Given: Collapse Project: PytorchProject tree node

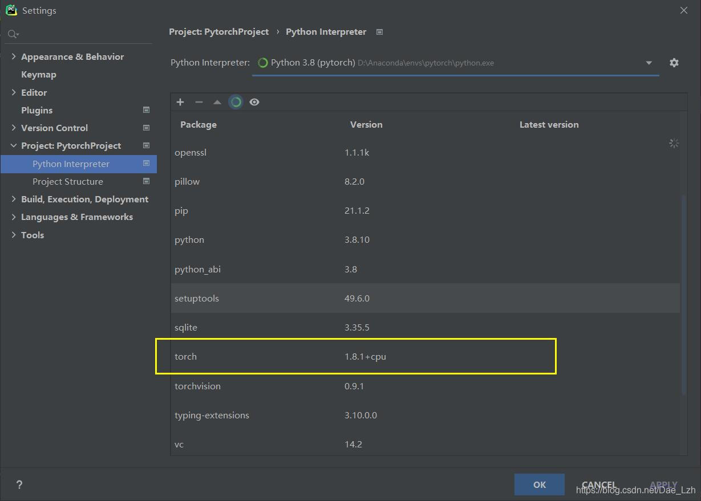Looking at the screenshot, I should pos(14,146).
